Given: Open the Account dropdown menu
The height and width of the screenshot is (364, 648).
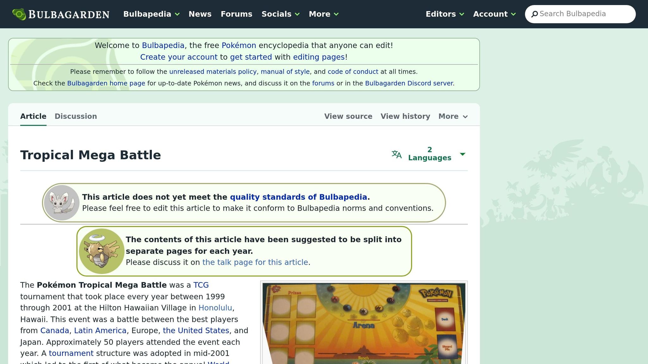Looking at the screenshot, I should 494,14.
